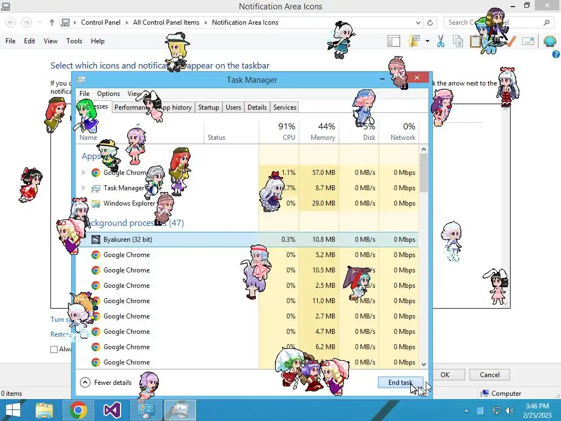Click Task Manager scrollbar up arrow
This screenshot has height=421, width=561.
pyautogui.click(x=423, y=149)
